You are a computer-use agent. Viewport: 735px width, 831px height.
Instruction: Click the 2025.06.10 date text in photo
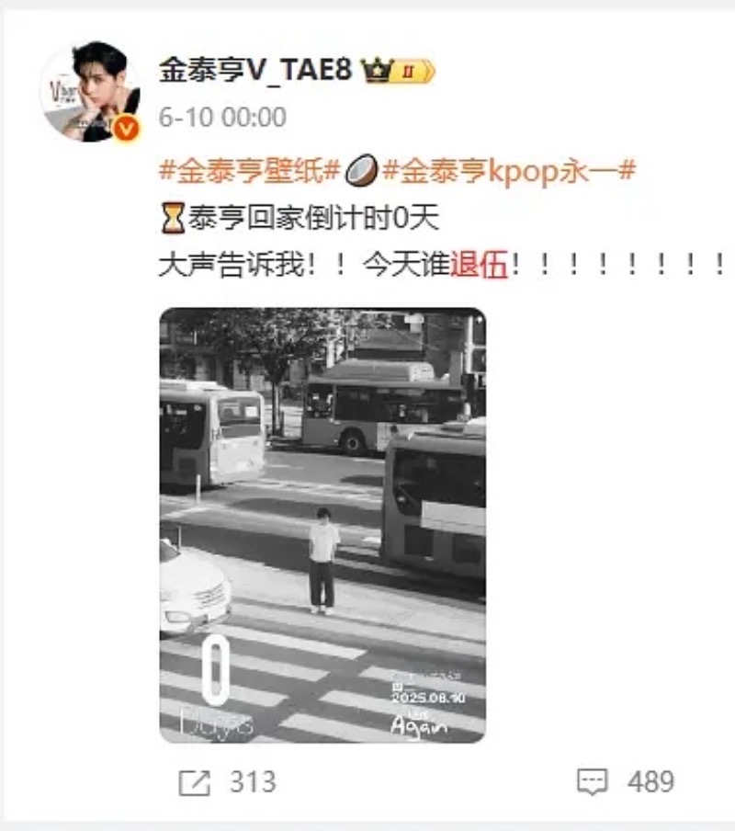pos(428,698)
